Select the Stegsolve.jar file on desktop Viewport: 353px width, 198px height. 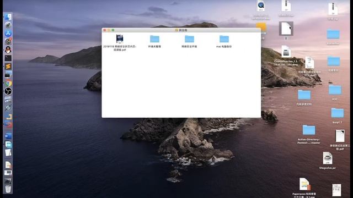tap(328, 158)
